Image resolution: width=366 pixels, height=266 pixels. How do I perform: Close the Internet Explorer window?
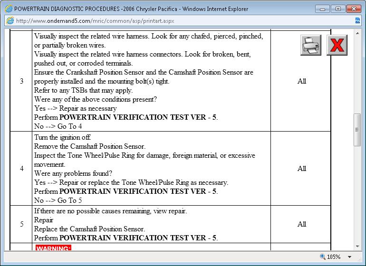354,9
